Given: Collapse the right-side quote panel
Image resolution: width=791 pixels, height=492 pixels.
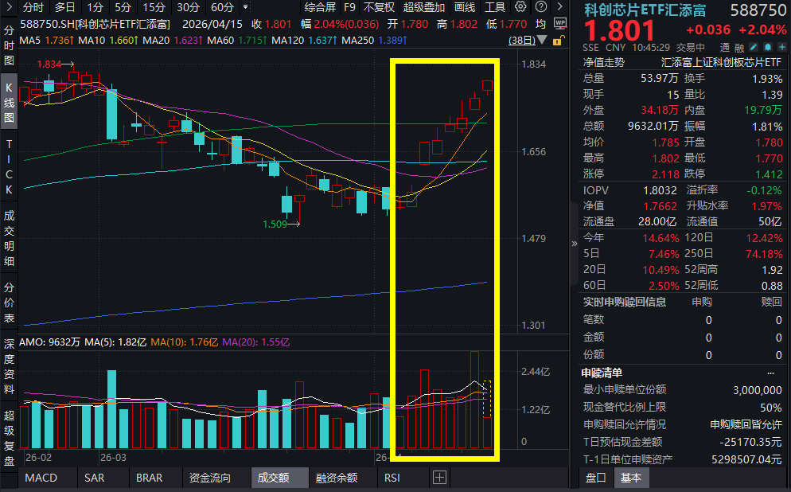Looking at the screenshot, I should (x=575, y=244).
